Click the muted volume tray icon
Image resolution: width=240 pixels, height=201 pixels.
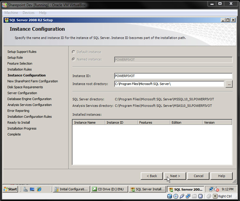click(216, 189)
